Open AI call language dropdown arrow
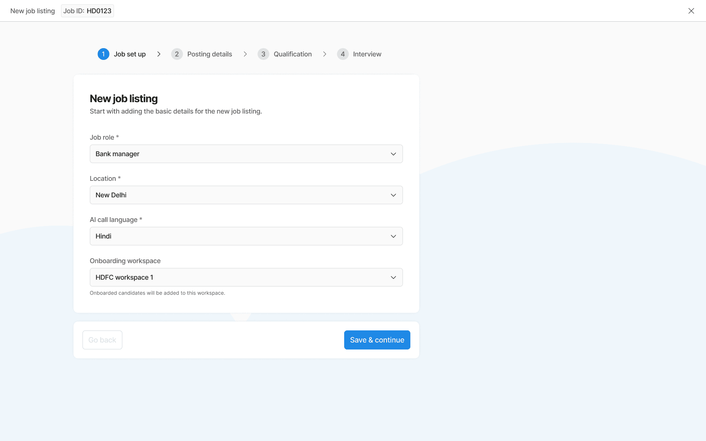This screenshot has height=441, width=706. [x=393, y=236]
